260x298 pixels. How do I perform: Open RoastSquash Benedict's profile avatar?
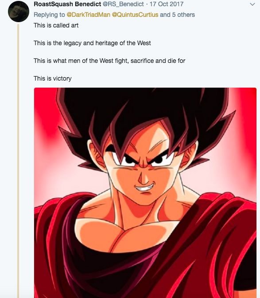point(19,12)
